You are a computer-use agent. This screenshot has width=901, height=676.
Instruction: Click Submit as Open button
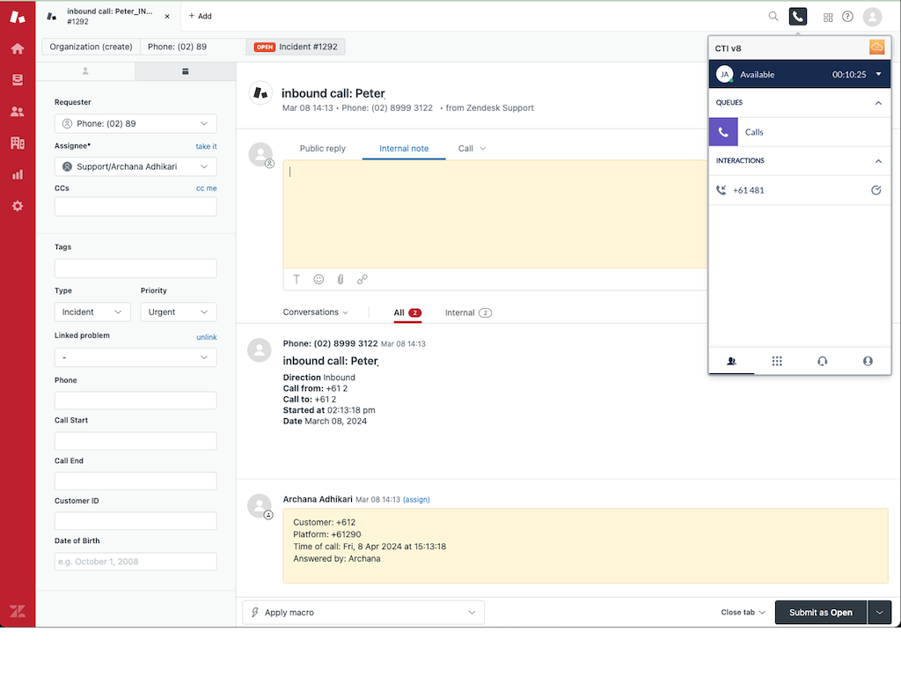[x=820, y=613]
